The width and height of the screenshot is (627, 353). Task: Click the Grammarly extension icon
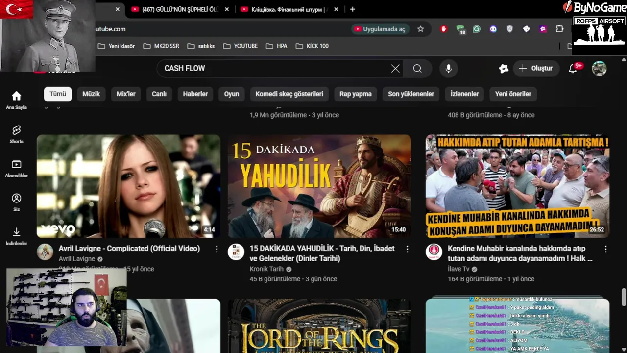477,29
